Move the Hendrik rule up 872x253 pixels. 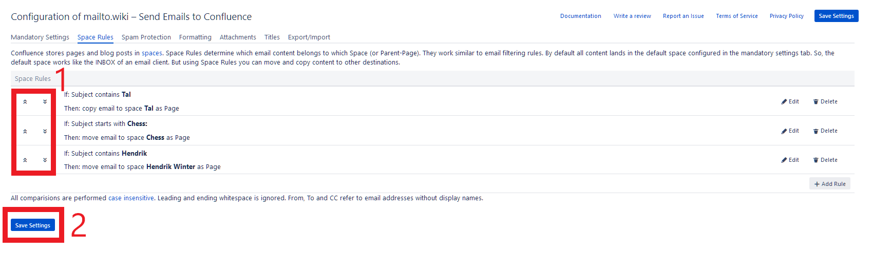pos(25,160)
